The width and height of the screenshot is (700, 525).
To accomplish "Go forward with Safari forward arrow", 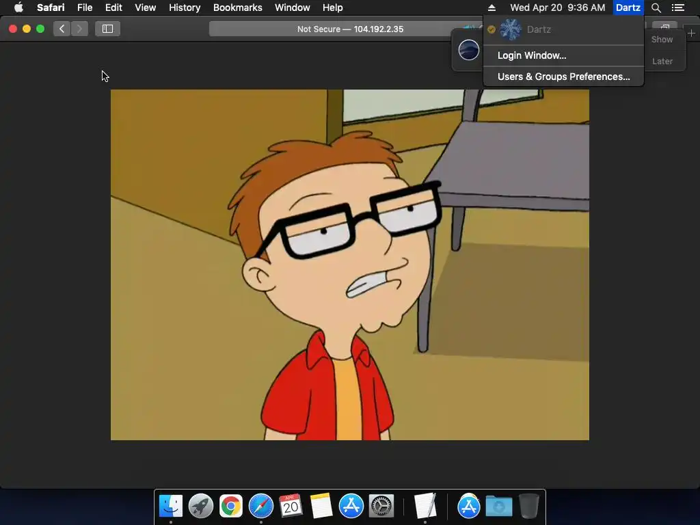I will point(79,29).
